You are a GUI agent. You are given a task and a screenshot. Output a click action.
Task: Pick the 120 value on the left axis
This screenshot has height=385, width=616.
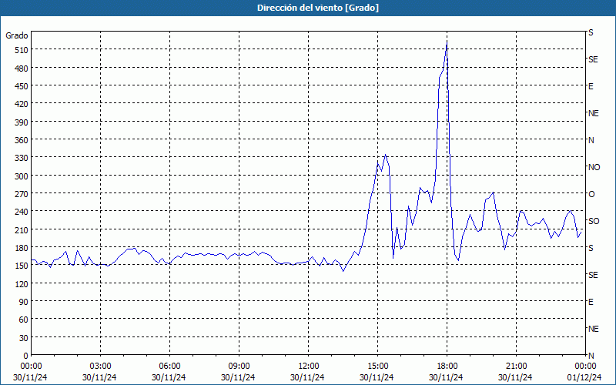pyautogui.click(x=22, y=283)
